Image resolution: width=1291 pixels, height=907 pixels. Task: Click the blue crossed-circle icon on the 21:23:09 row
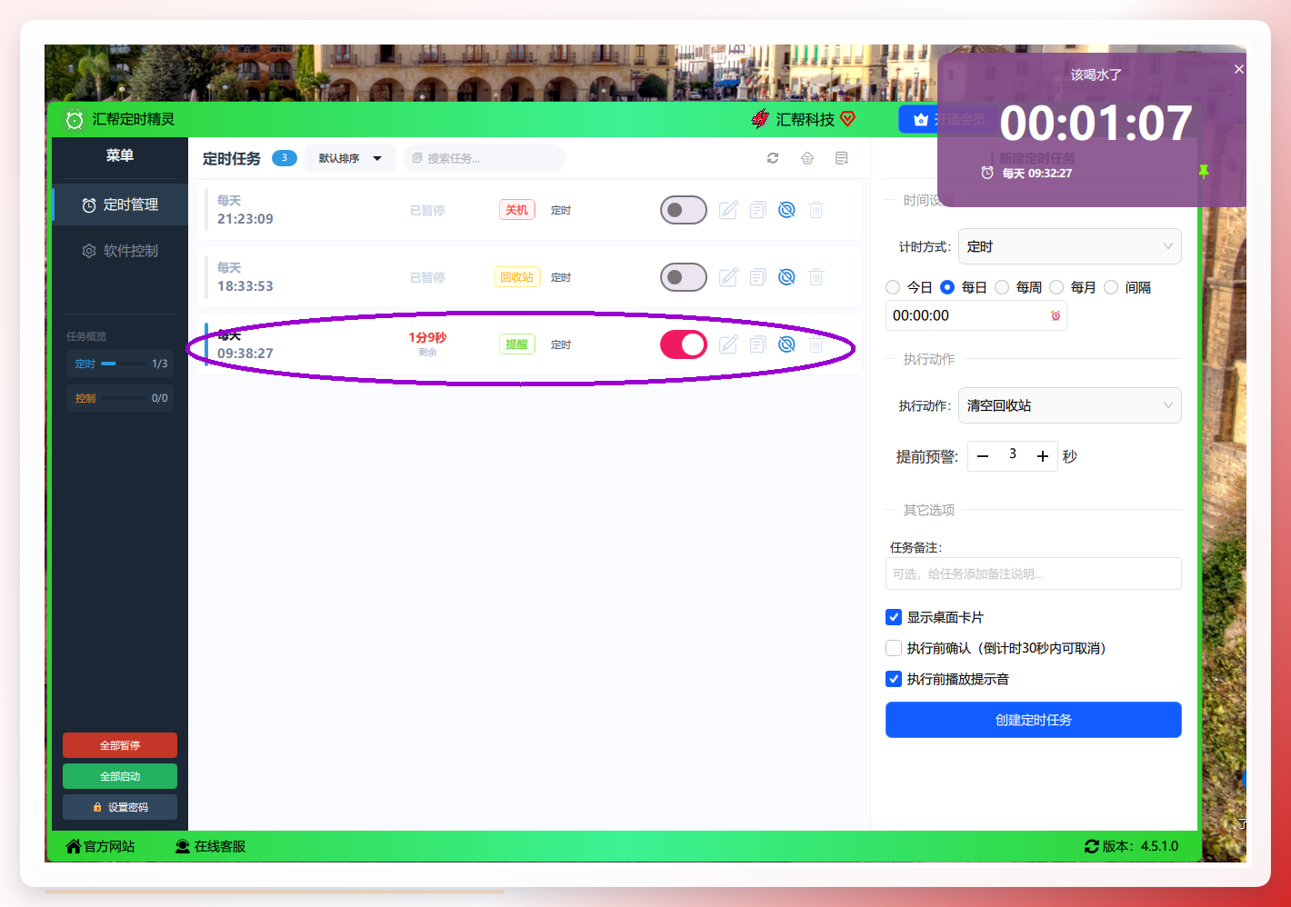click(x=787, y=210)
